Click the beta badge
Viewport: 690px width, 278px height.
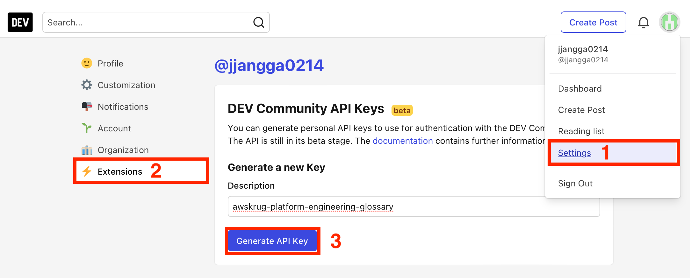pyautogui.click(x=402, y=110)
